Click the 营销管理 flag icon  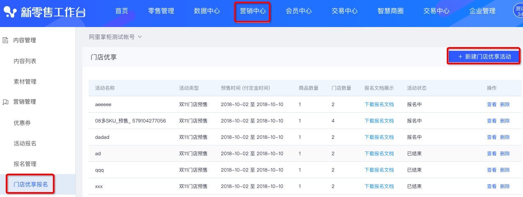(x=6, y=102)
